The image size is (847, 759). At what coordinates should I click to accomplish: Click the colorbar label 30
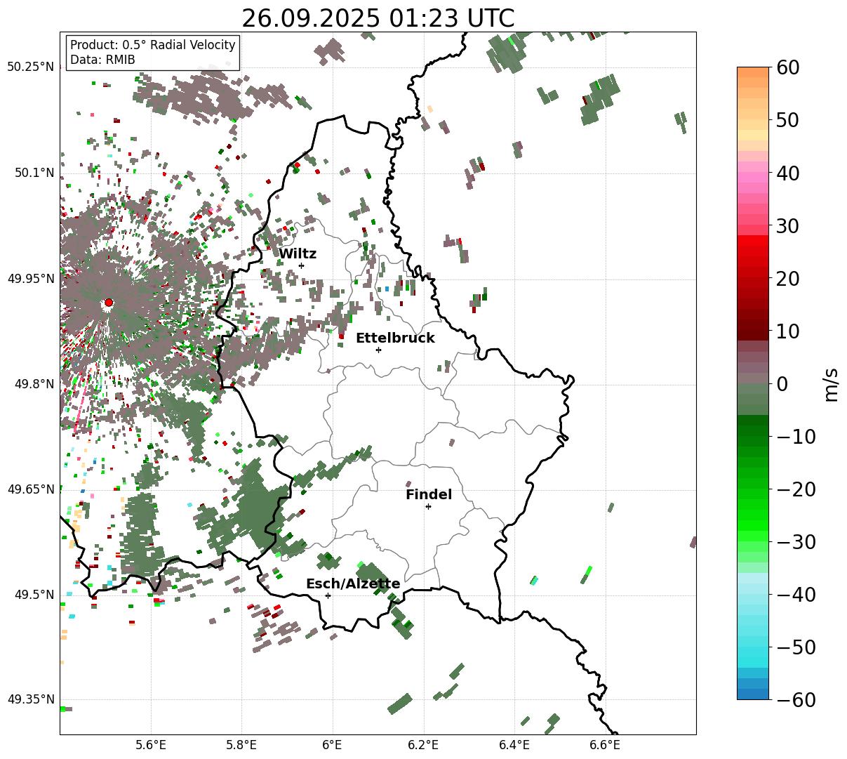(787, 226)
